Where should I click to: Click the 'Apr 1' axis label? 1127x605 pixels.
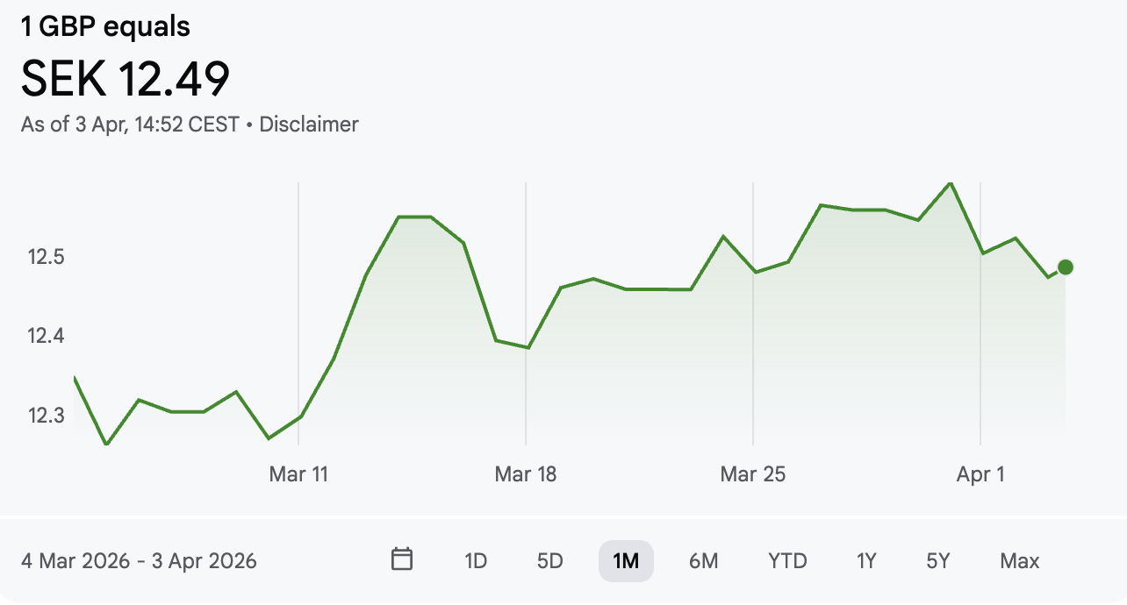pos(980,474)
